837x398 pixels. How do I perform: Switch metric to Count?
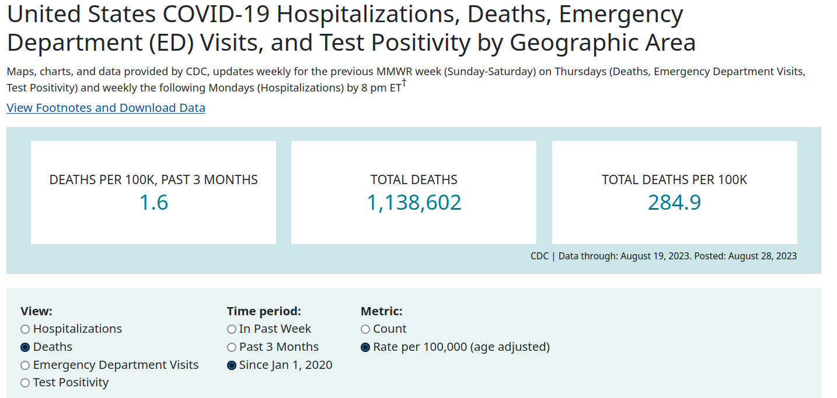pos(365,329)
